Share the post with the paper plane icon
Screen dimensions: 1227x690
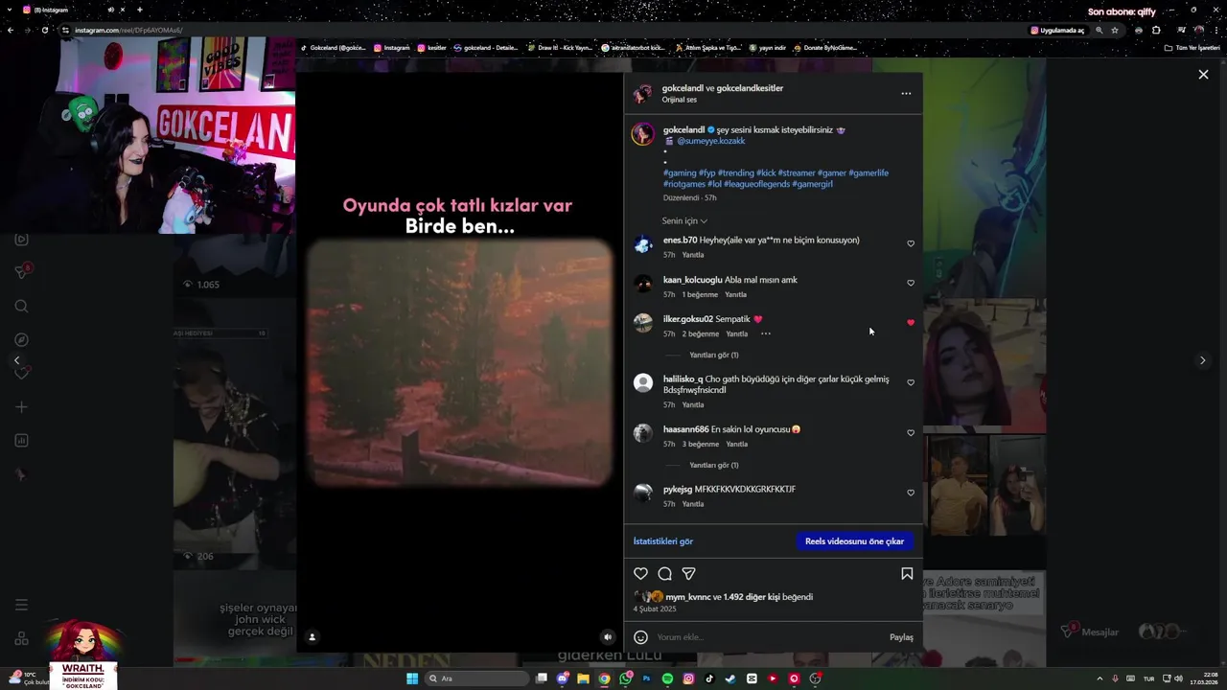click(688, 574)
